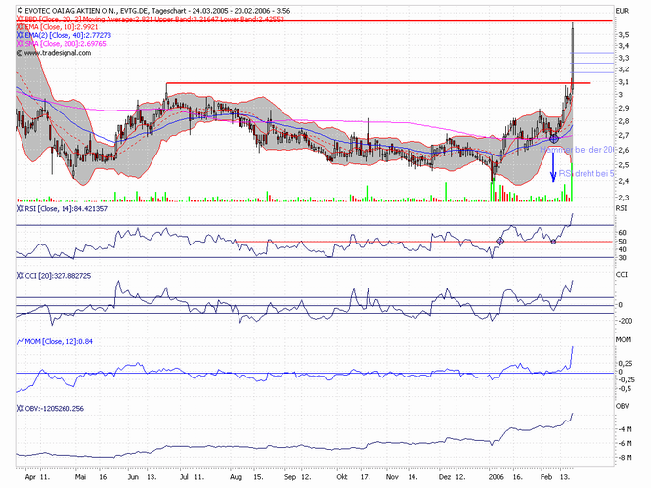Click the RSI axis title on the right
The height and width of the screenshot is (488, 651).
(621, 208)
